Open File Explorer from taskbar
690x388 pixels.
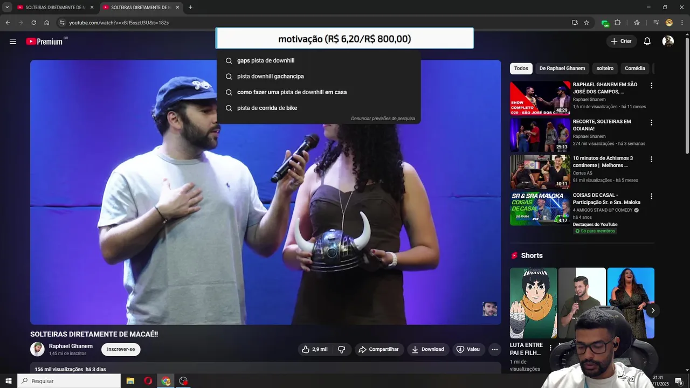pos(130,381)
